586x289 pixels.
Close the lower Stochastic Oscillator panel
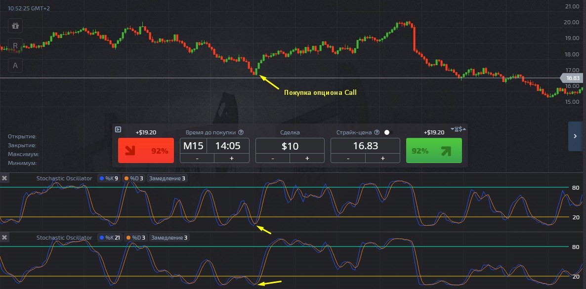pyautogui.click(x=4, y=238)
